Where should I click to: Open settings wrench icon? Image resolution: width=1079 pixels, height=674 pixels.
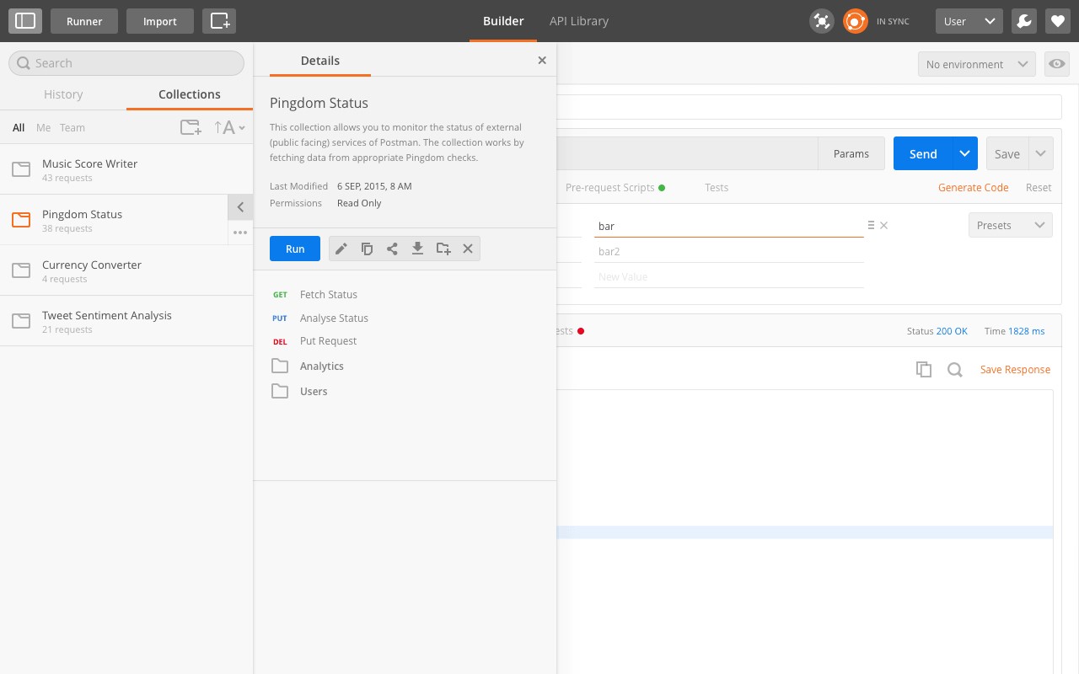click(1024, 21)
